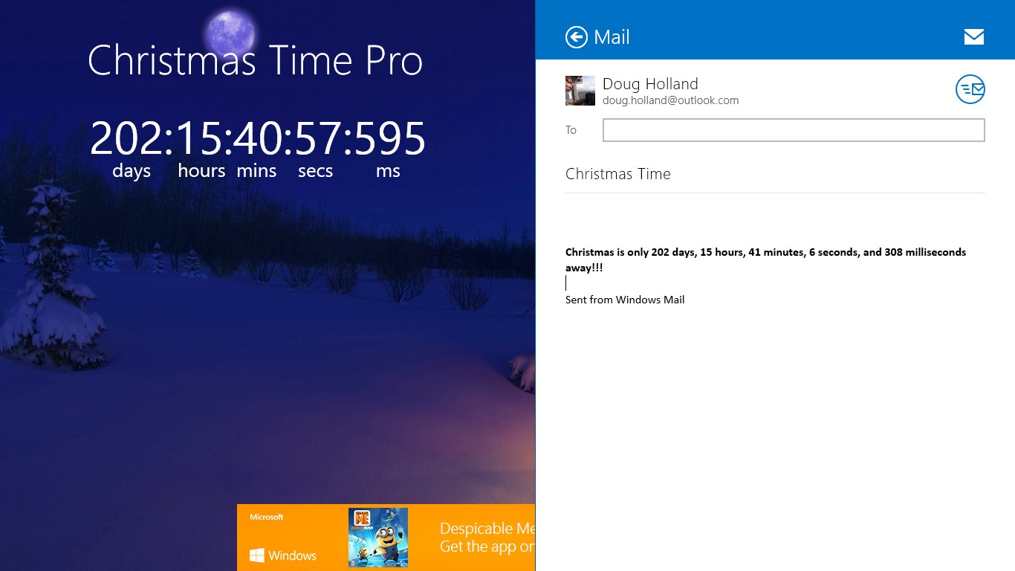Image resolution: width=1015 pixels, height=571 pixels.
Task: Click the days label under the countdown
Action: click(x=131, y=170)
